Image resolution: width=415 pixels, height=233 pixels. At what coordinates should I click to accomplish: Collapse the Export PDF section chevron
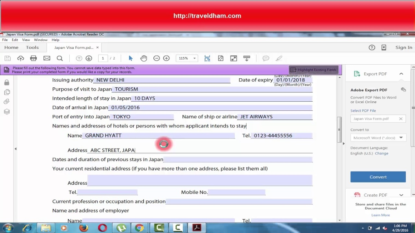pyautogui.click(x=401, y=74)
